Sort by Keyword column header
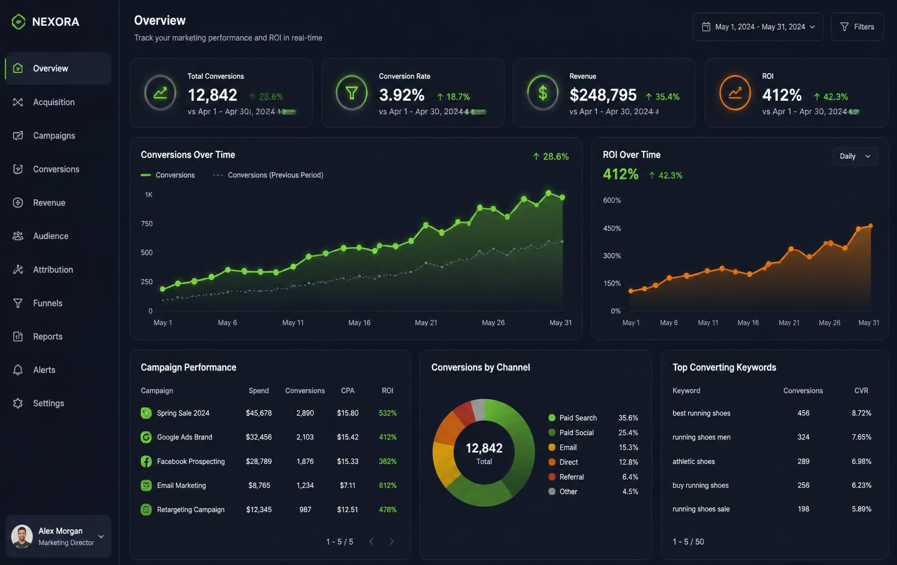 point(686,391)
